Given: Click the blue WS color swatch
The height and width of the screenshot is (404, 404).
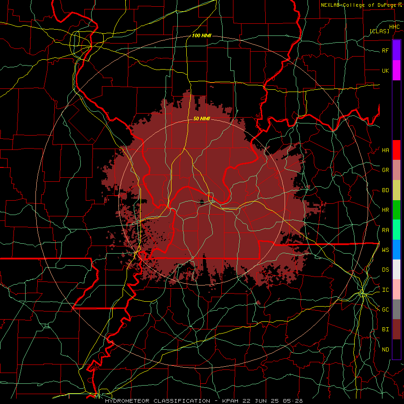Looking at the screenshot, I should pos(396,250).
